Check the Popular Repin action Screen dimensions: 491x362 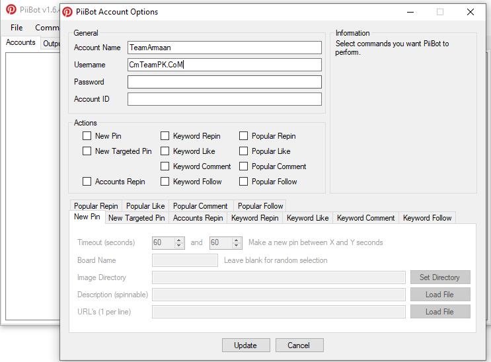243,136
